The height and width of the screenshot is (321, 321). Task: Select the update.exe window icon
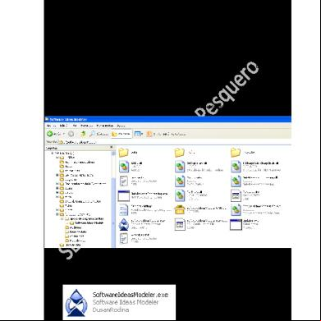[236, 224]
